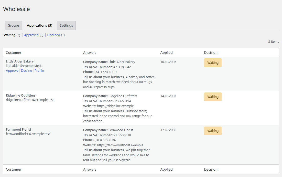The width and height of the screenshot is (282, 177).
Task: Click Applied column label in table footer
Action: (166, 169)
